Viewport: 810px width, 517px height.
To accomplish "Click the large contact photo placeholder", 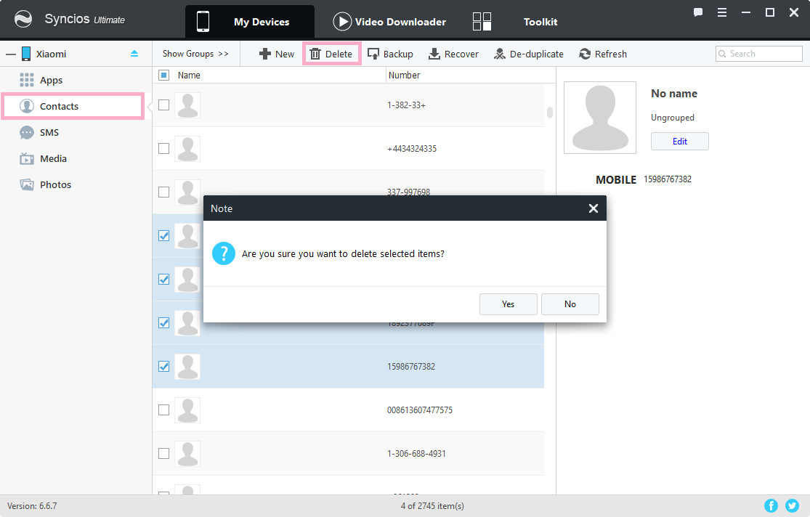I will click(600, 118).
